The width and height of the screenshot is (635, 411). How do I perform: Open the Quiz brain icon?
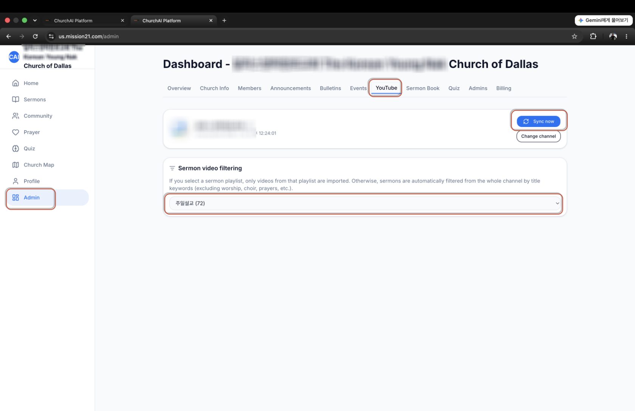[x=15, y=148]
